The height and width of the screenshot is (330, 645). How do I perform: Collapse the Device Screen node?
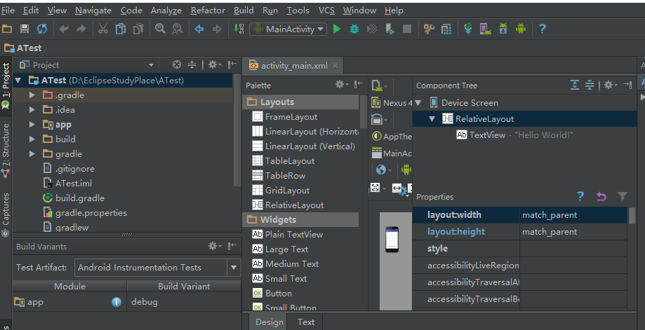418,102
